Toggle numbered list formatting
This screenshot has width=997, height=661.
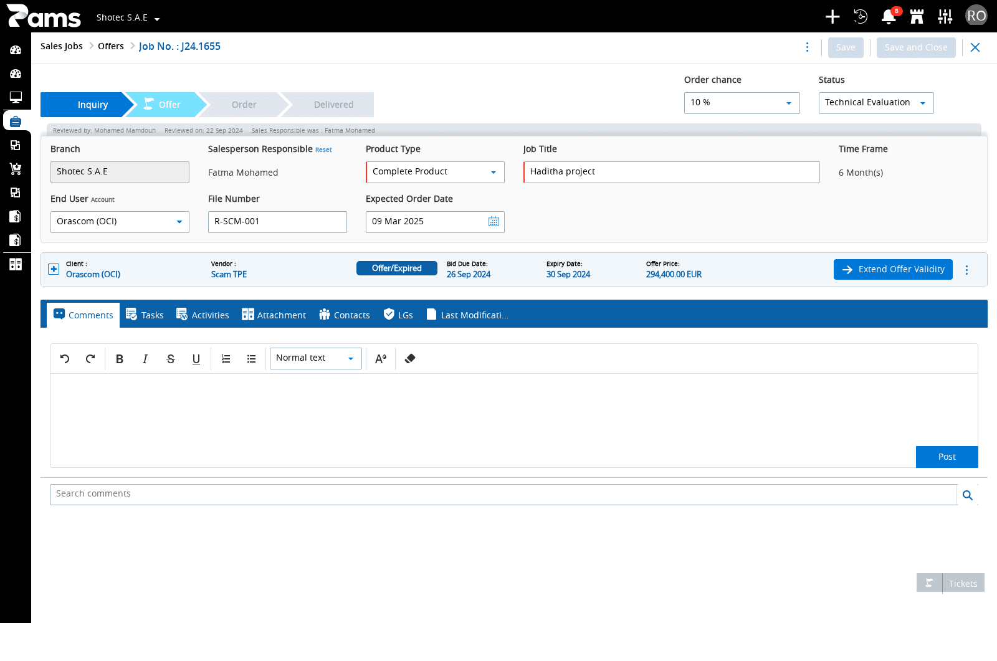(x=226, y=359)
